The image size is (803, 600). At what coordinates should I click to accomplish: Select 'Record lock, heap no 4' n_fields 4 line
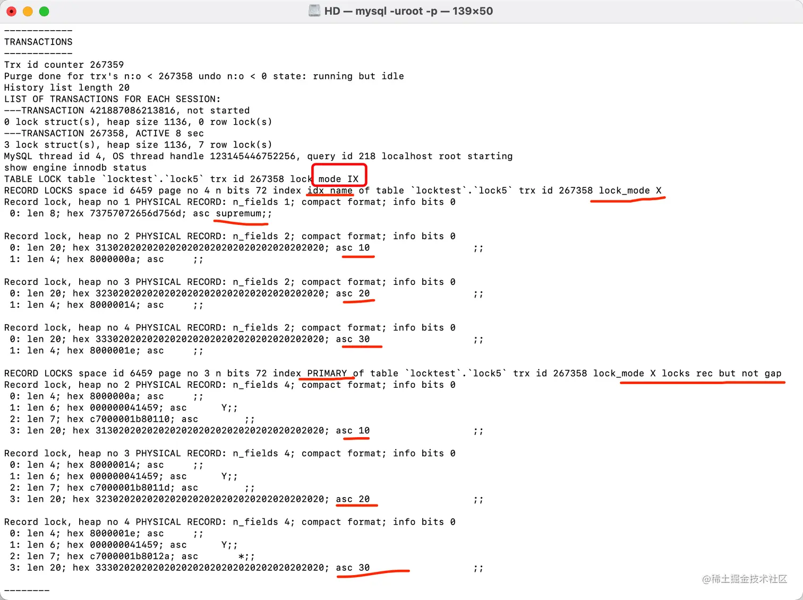click(230, 522)
